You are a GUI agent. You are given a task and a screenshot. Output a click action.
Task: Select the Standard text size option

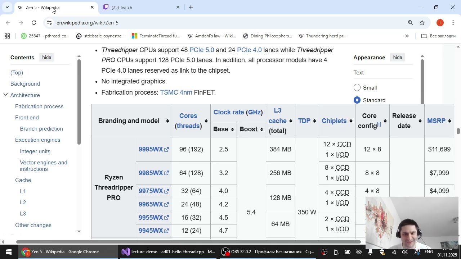pos(357,100)
